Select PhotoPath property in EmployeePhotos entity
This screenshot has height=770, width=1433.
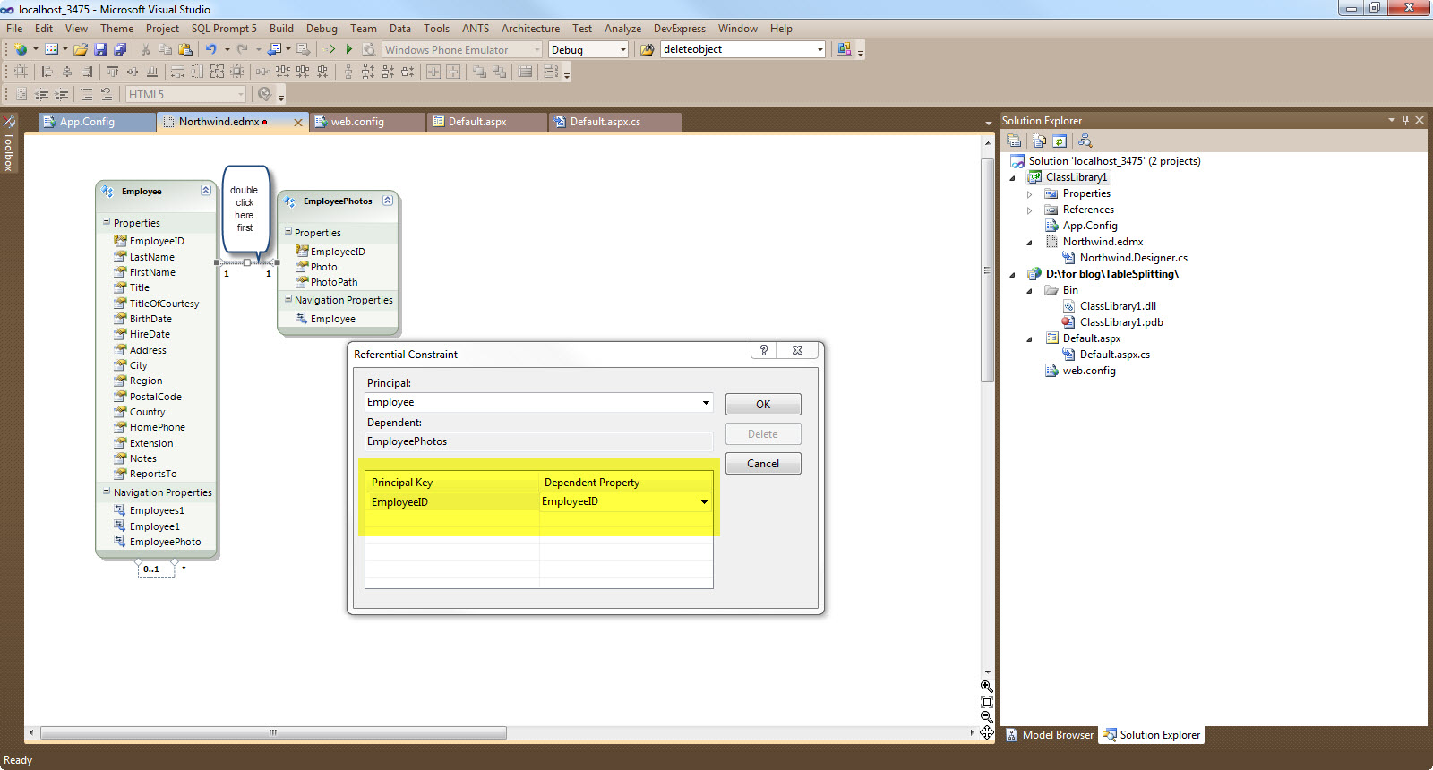334,282
